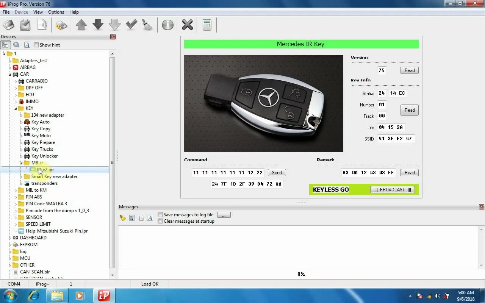Click the broom clear icon in Messages panel
This screenshot has height=303, width=485.
[123, 218]
